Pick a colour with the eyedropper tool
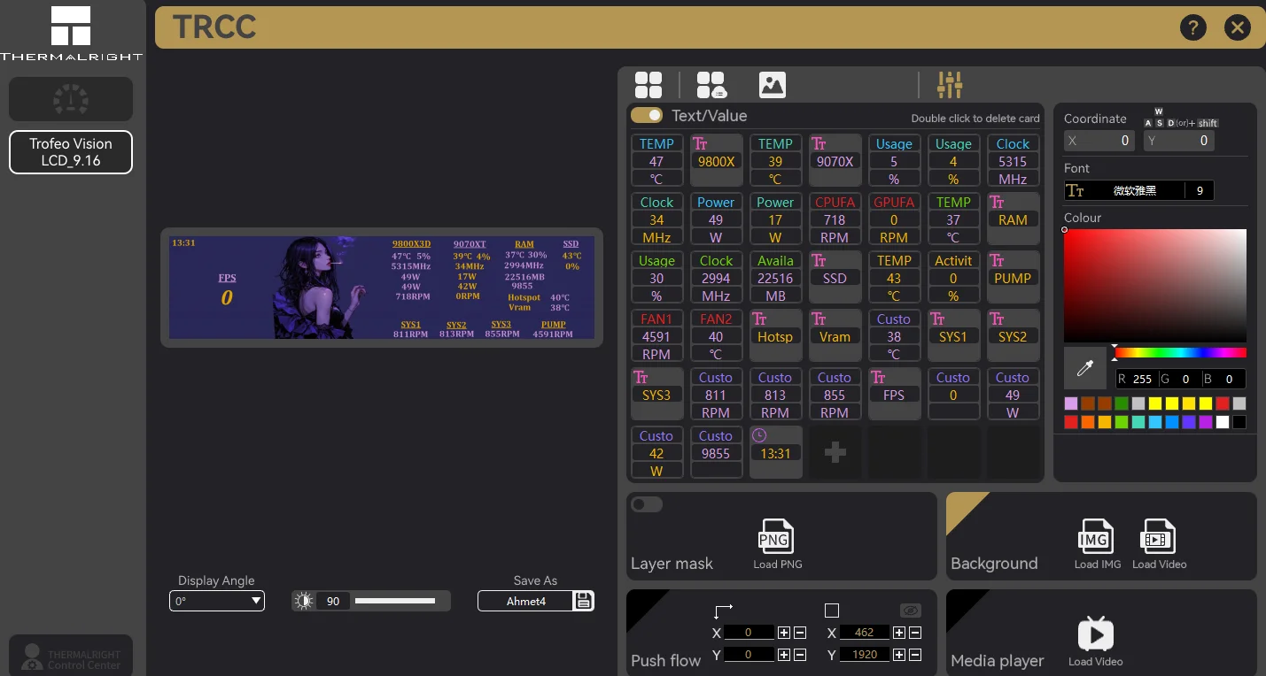The width and height of the screenshot is (1266, 676). click(1085, 368)
